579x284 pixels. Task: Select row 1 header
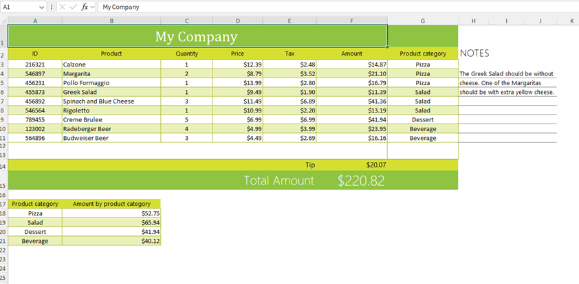tap(3, 36)
